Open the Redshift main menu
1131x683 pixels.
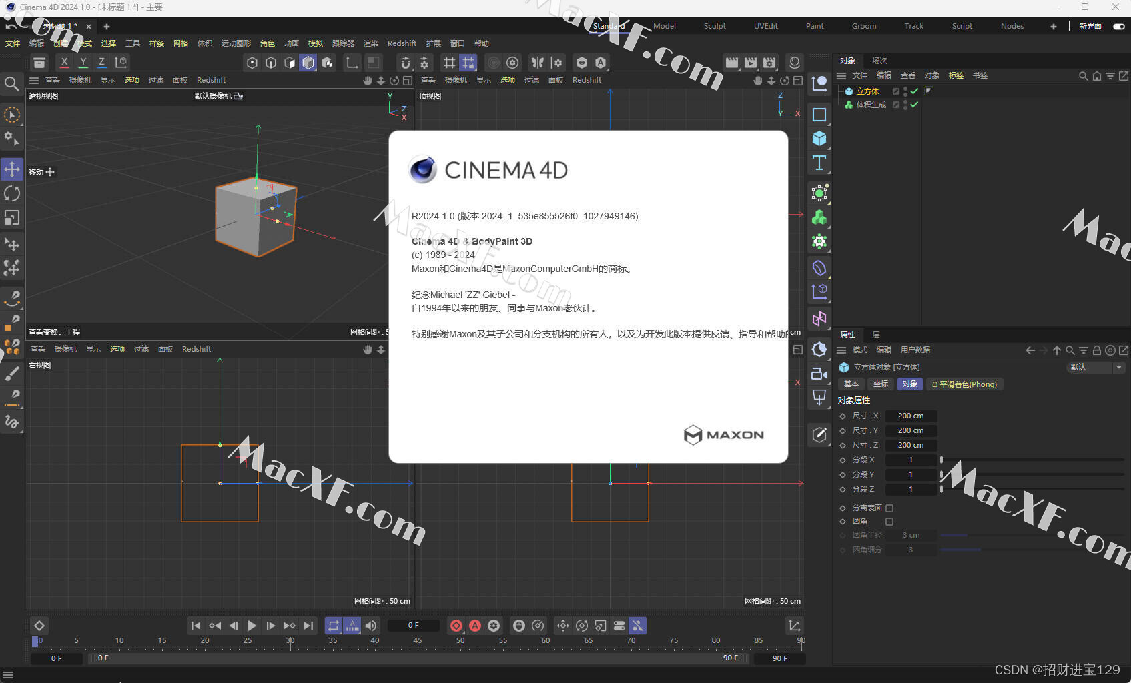click(402, 43)
